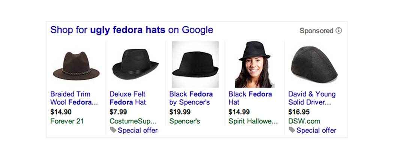
Task: Click the brown braided trim fedora image
Action: pos(76,66)
